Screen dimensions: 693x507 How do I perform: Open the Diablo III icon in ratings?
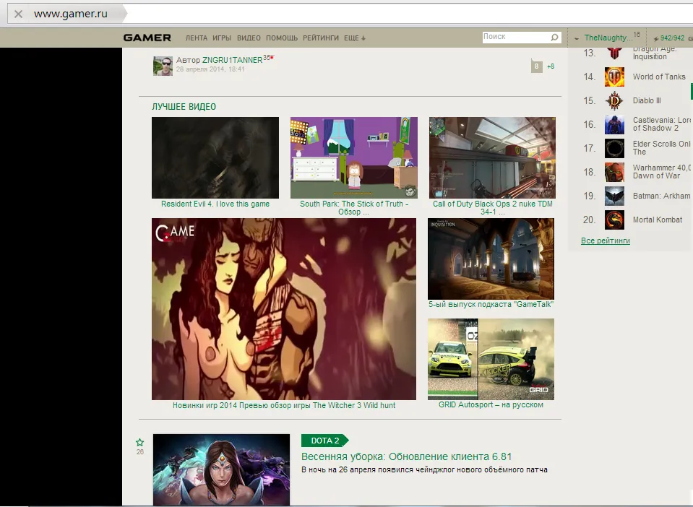coord(614,100)
